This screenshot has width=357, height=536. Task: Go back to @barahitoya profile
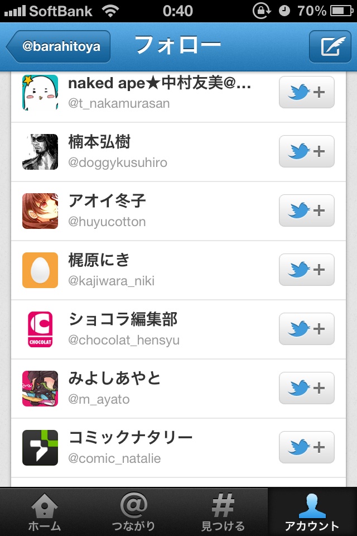[x=58, y=46]
